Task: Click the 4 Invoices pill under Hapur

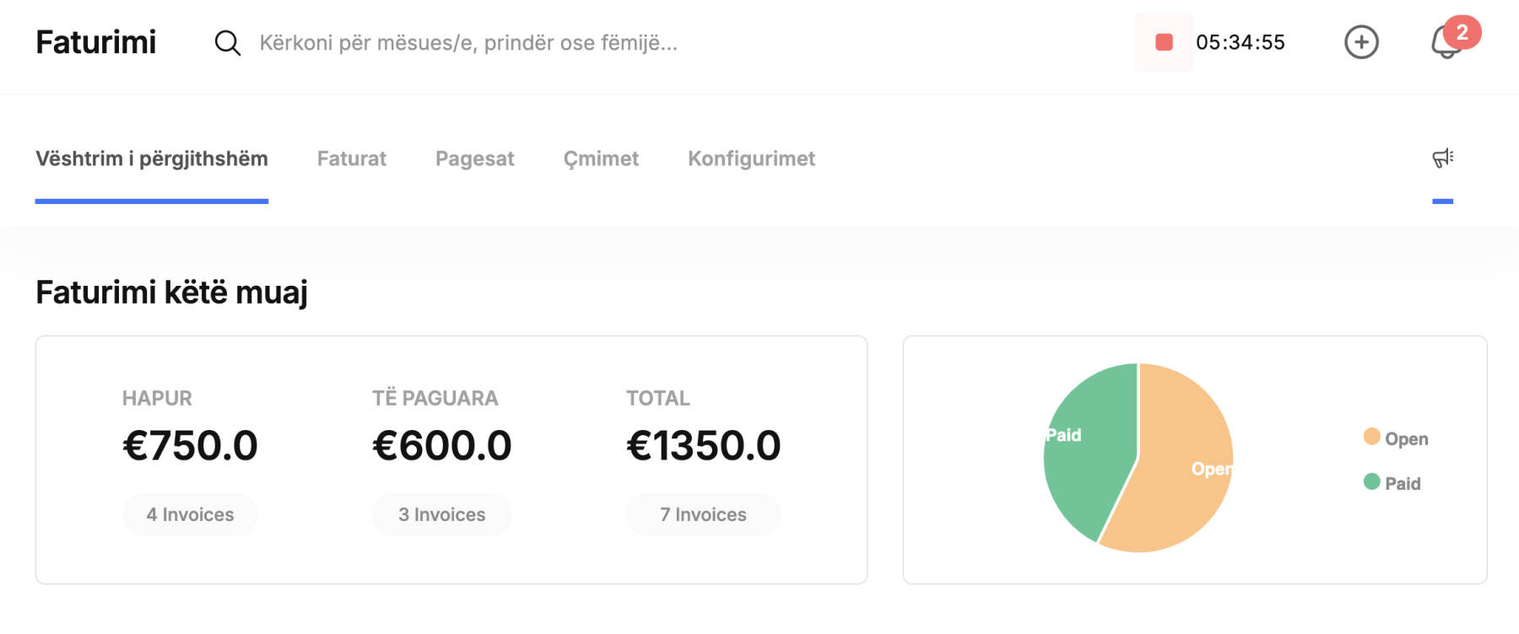Action: coord(190,514)
